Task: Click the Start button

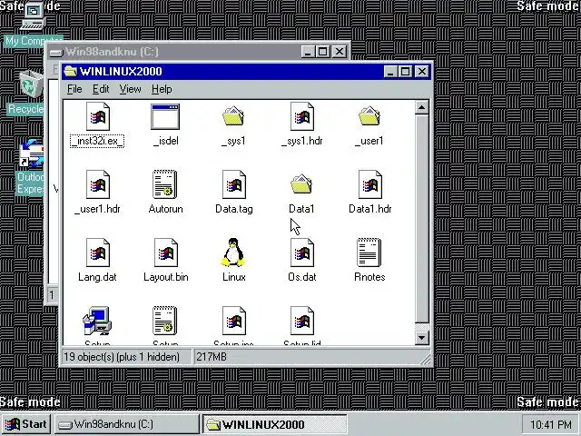Action: click(26, 424)
